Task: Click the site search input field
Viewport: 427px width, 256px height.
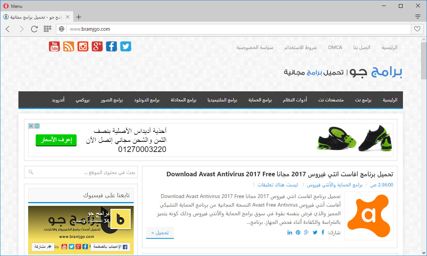Action: tap(81, 173)
